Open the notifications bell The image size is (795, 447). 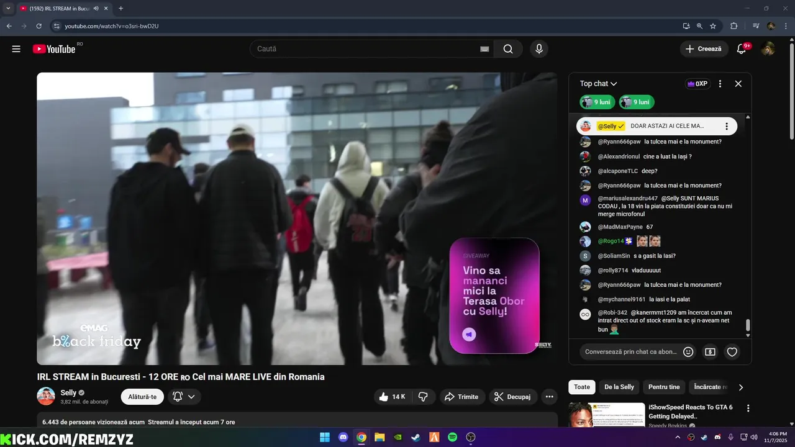742,49
